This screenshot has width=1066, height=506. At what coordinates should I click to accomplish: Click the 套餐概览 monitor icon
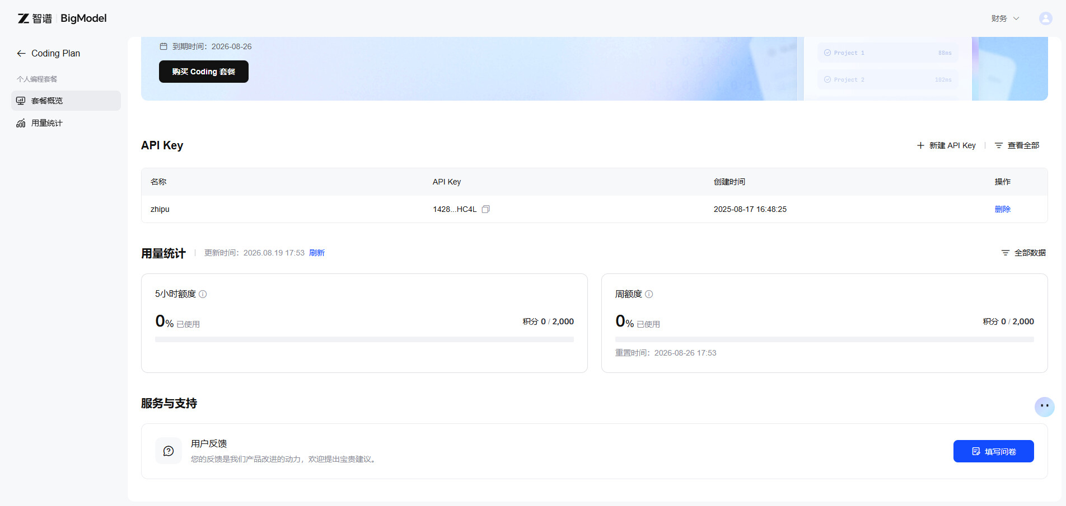(x=21, y=101)
